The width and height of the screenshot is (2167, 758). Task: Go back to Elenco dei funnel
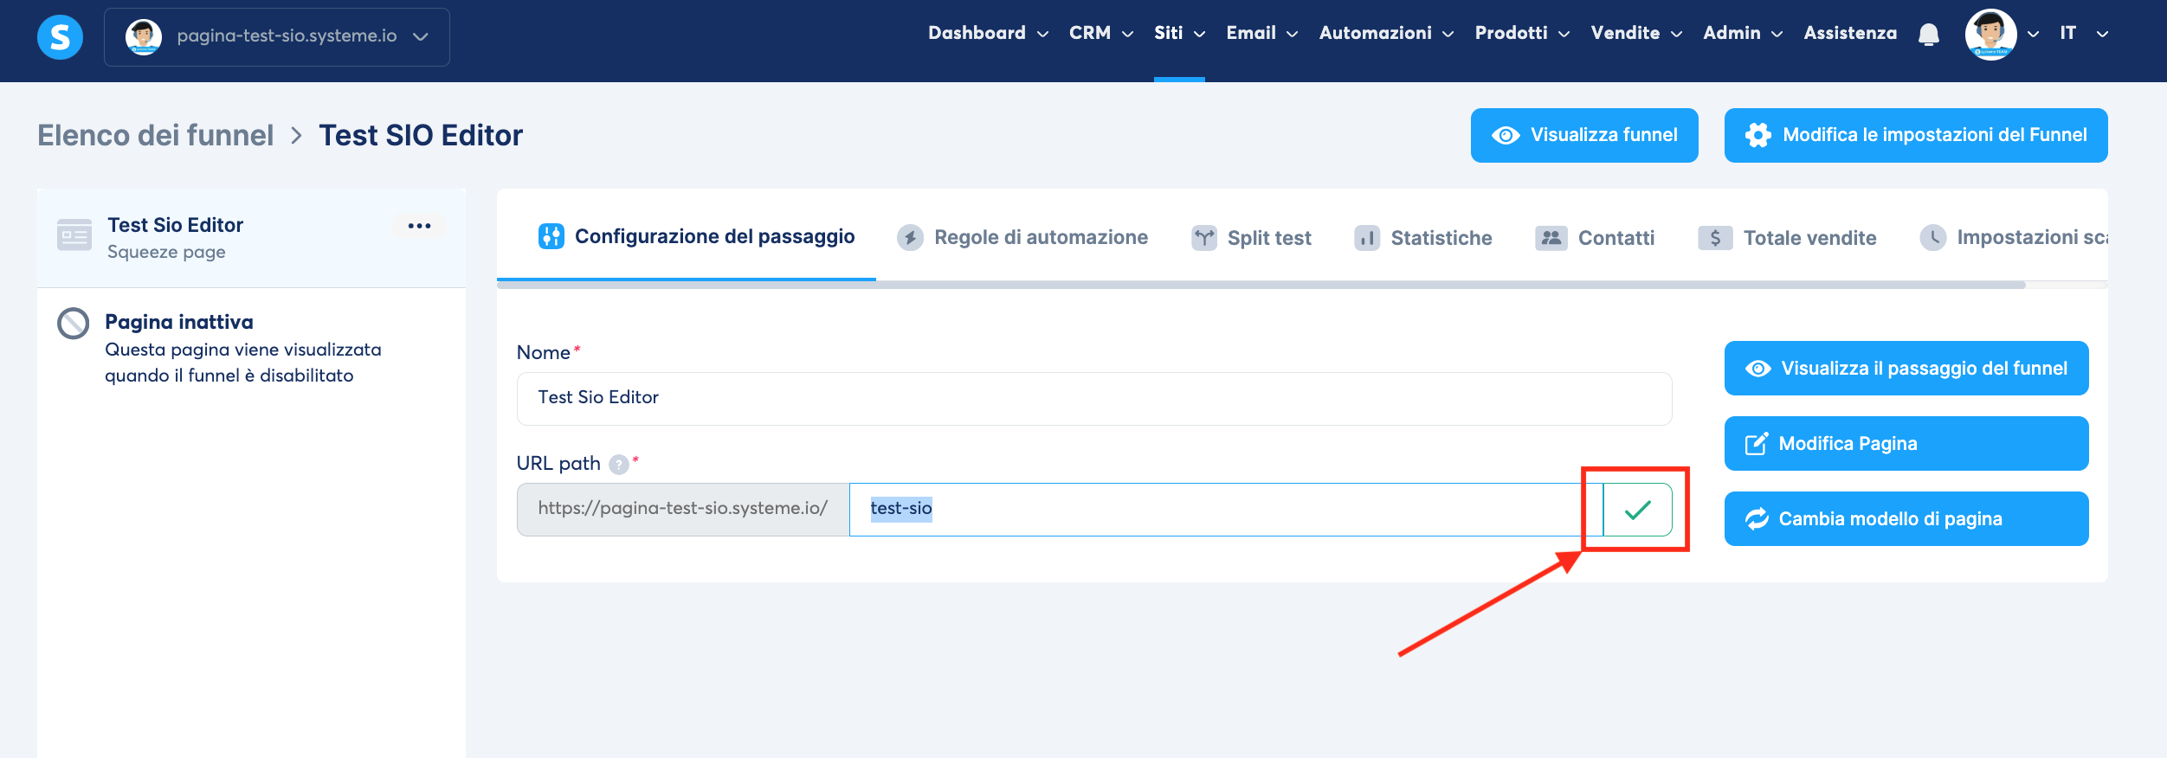156,136
